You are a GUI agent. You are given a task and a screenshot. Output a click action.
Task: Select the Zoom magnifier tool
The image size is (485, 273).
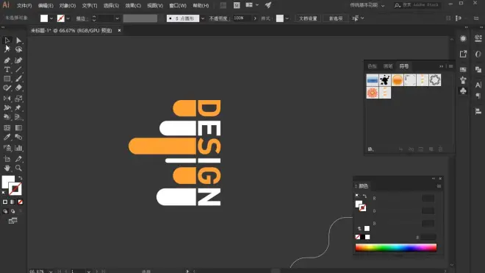point(18,169)
